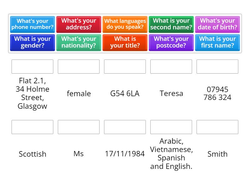Select the "What is your title?" tile

[x=125, y=43]
